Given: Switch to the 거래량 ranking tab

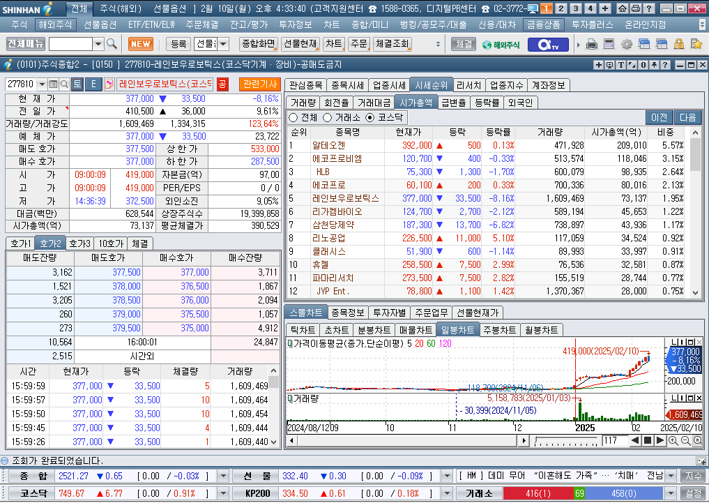Looking at the screenshot, I should point(303,103).
